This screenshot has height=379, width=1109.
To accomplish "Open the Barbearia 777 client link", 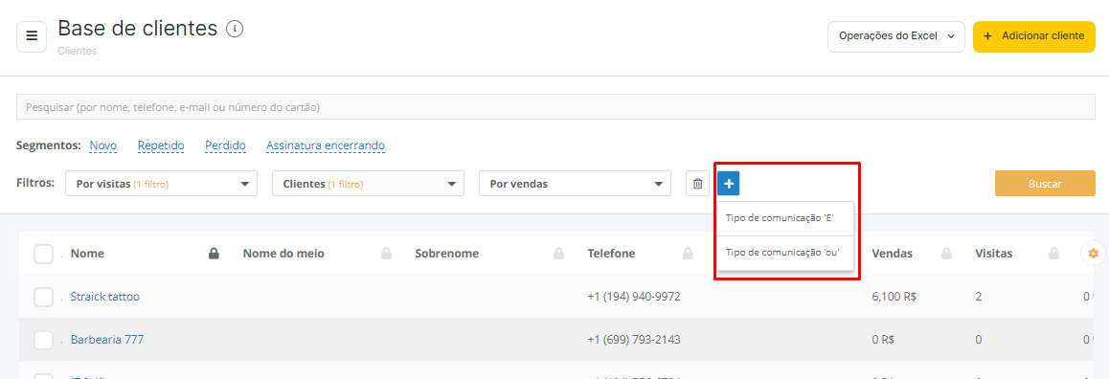I will (x=107, y=340).
